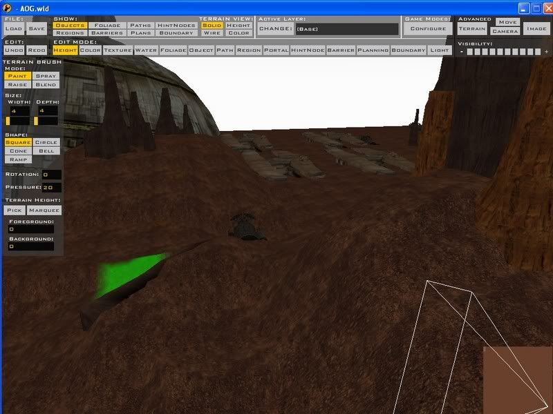The image size is (553, 414).
Task: Click the Width slider handle
Action: pos(8,121)
